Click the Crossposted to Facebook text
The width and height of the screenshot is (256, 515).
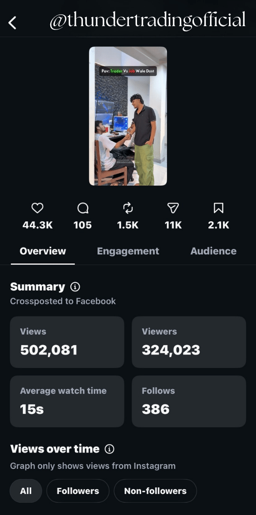tap(63, 301)
